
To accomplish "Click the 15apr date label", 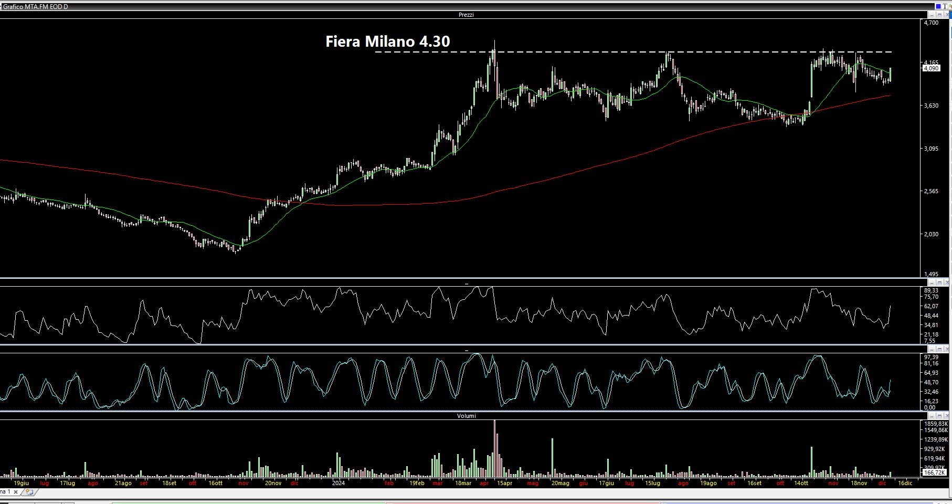I will click(x=504, y=483).
